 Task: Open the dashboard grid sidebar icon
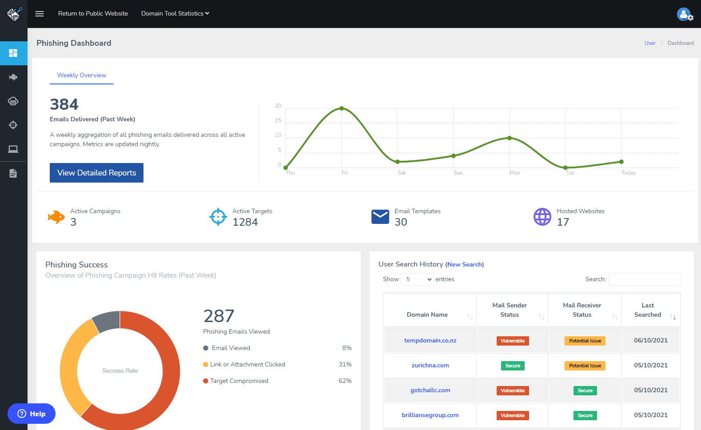(13, 53)
